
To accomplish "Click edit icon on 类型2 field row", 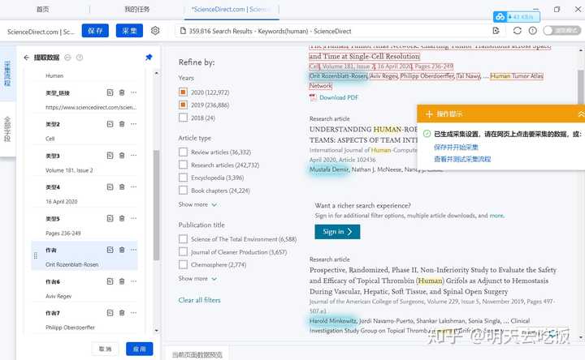I will click(110, 124).
